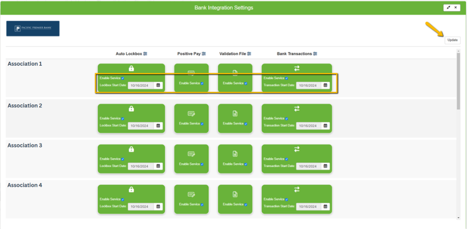467x229 pixels.
Task: Edit Association 2 Lockbox Start Date field
Action: [x=141, y=126]
